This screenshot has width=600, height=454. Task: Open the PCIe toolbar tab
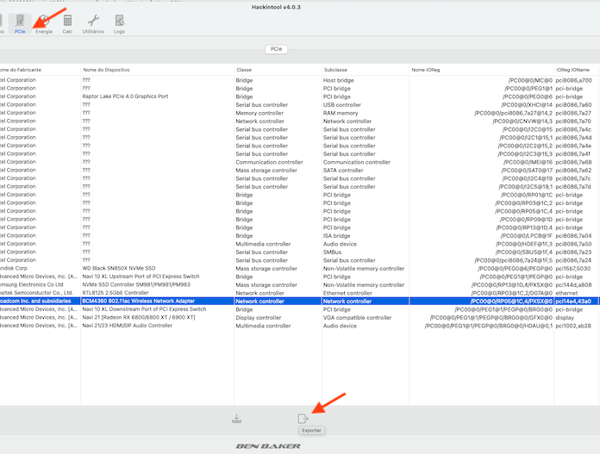[x=20, y=24]
